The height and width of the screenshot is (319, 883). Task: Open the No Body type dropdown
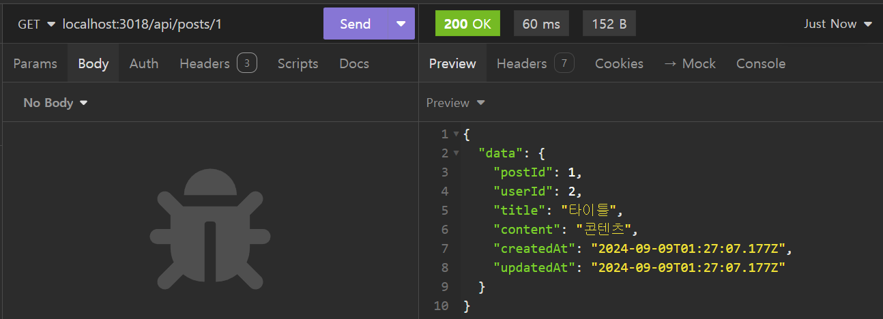(x=55, y=103)
